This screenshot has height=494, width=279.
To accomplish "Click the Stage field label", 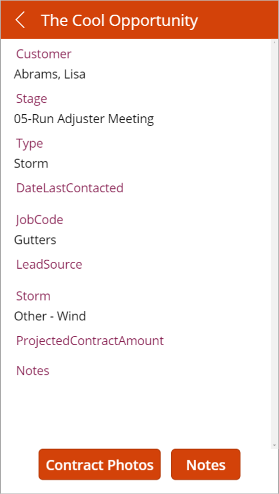I will [x=31, y=99].
